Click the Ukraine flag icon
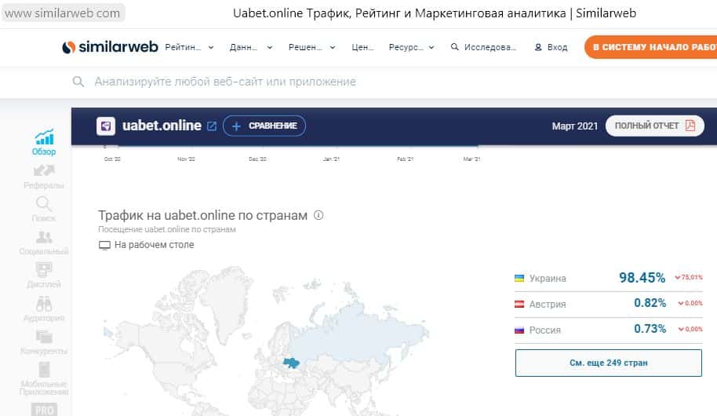Viewport: 717px width, 416px height. (x=519, y=278)
